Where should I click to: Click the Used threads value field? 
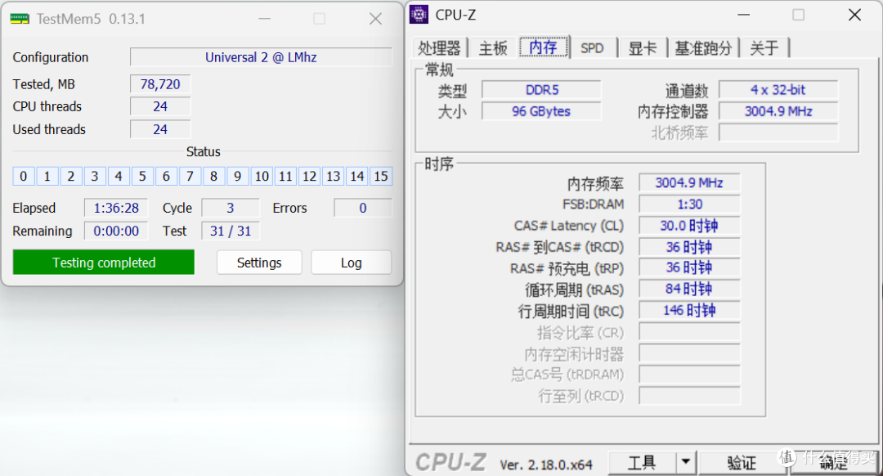(160, 129)
